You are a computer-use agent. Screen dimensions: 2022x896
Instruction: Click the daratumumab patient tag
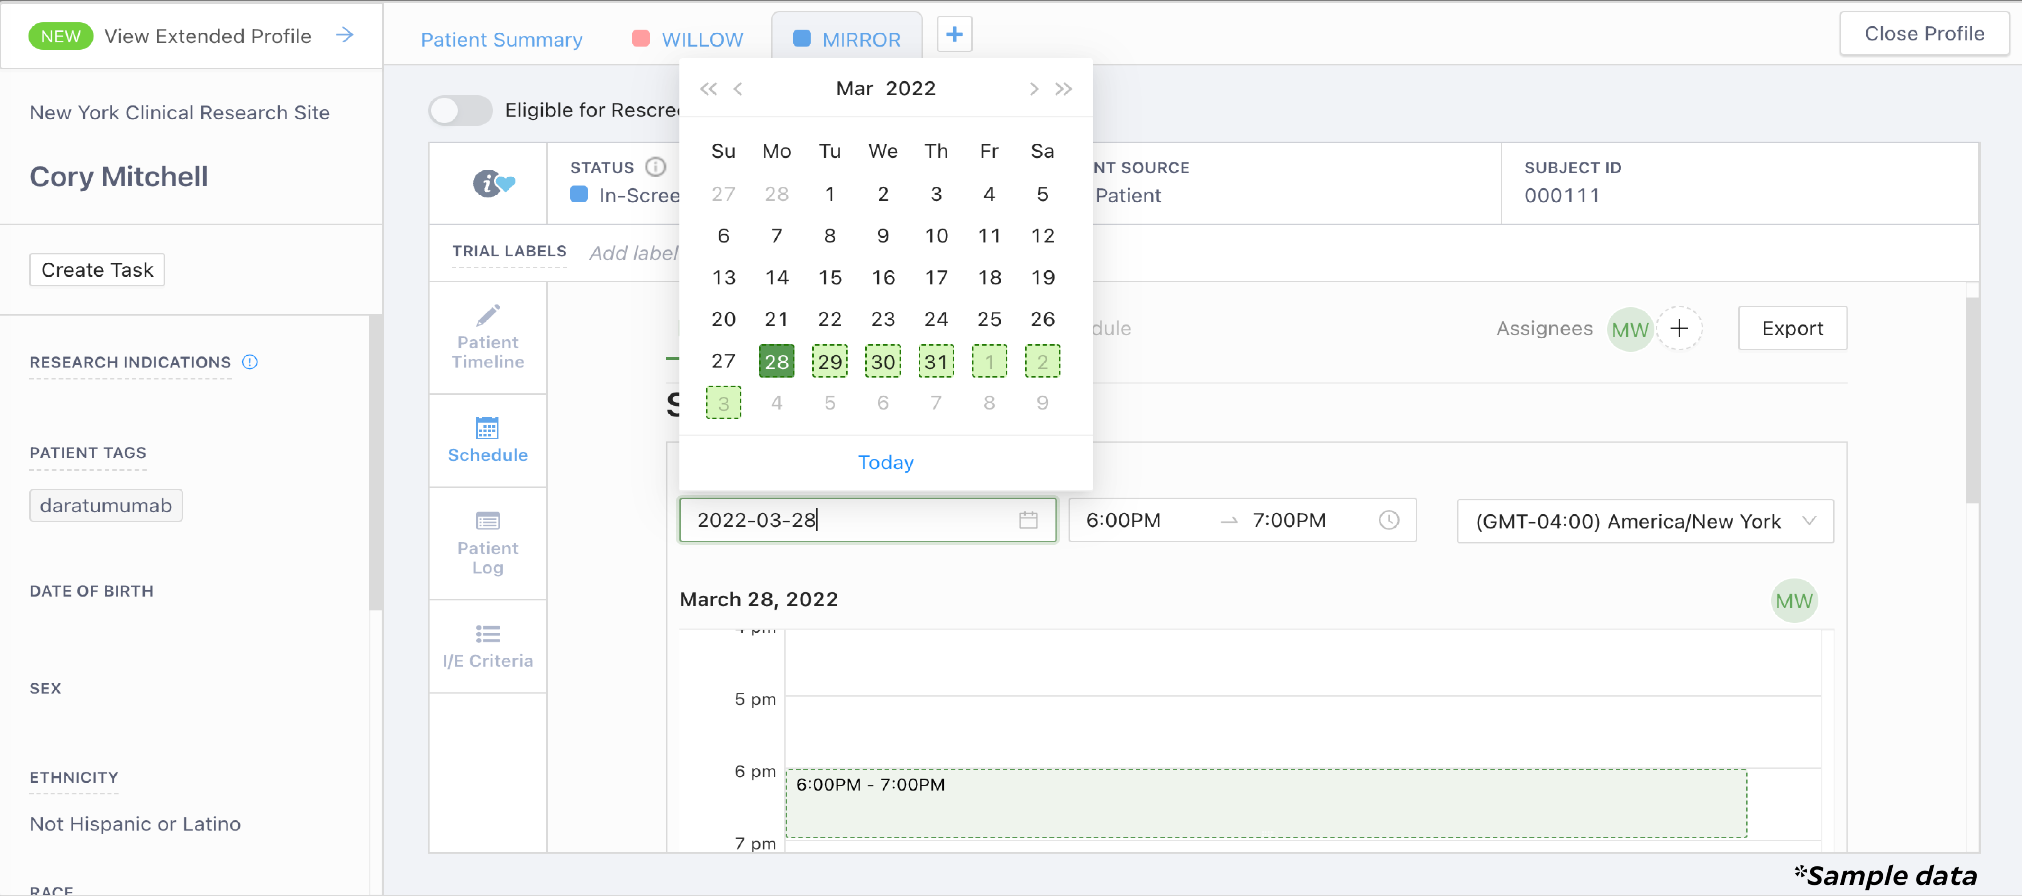(106, 506)
